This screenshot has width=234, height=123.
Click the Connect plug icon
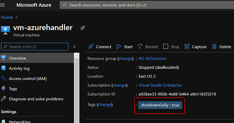[91, 47]
